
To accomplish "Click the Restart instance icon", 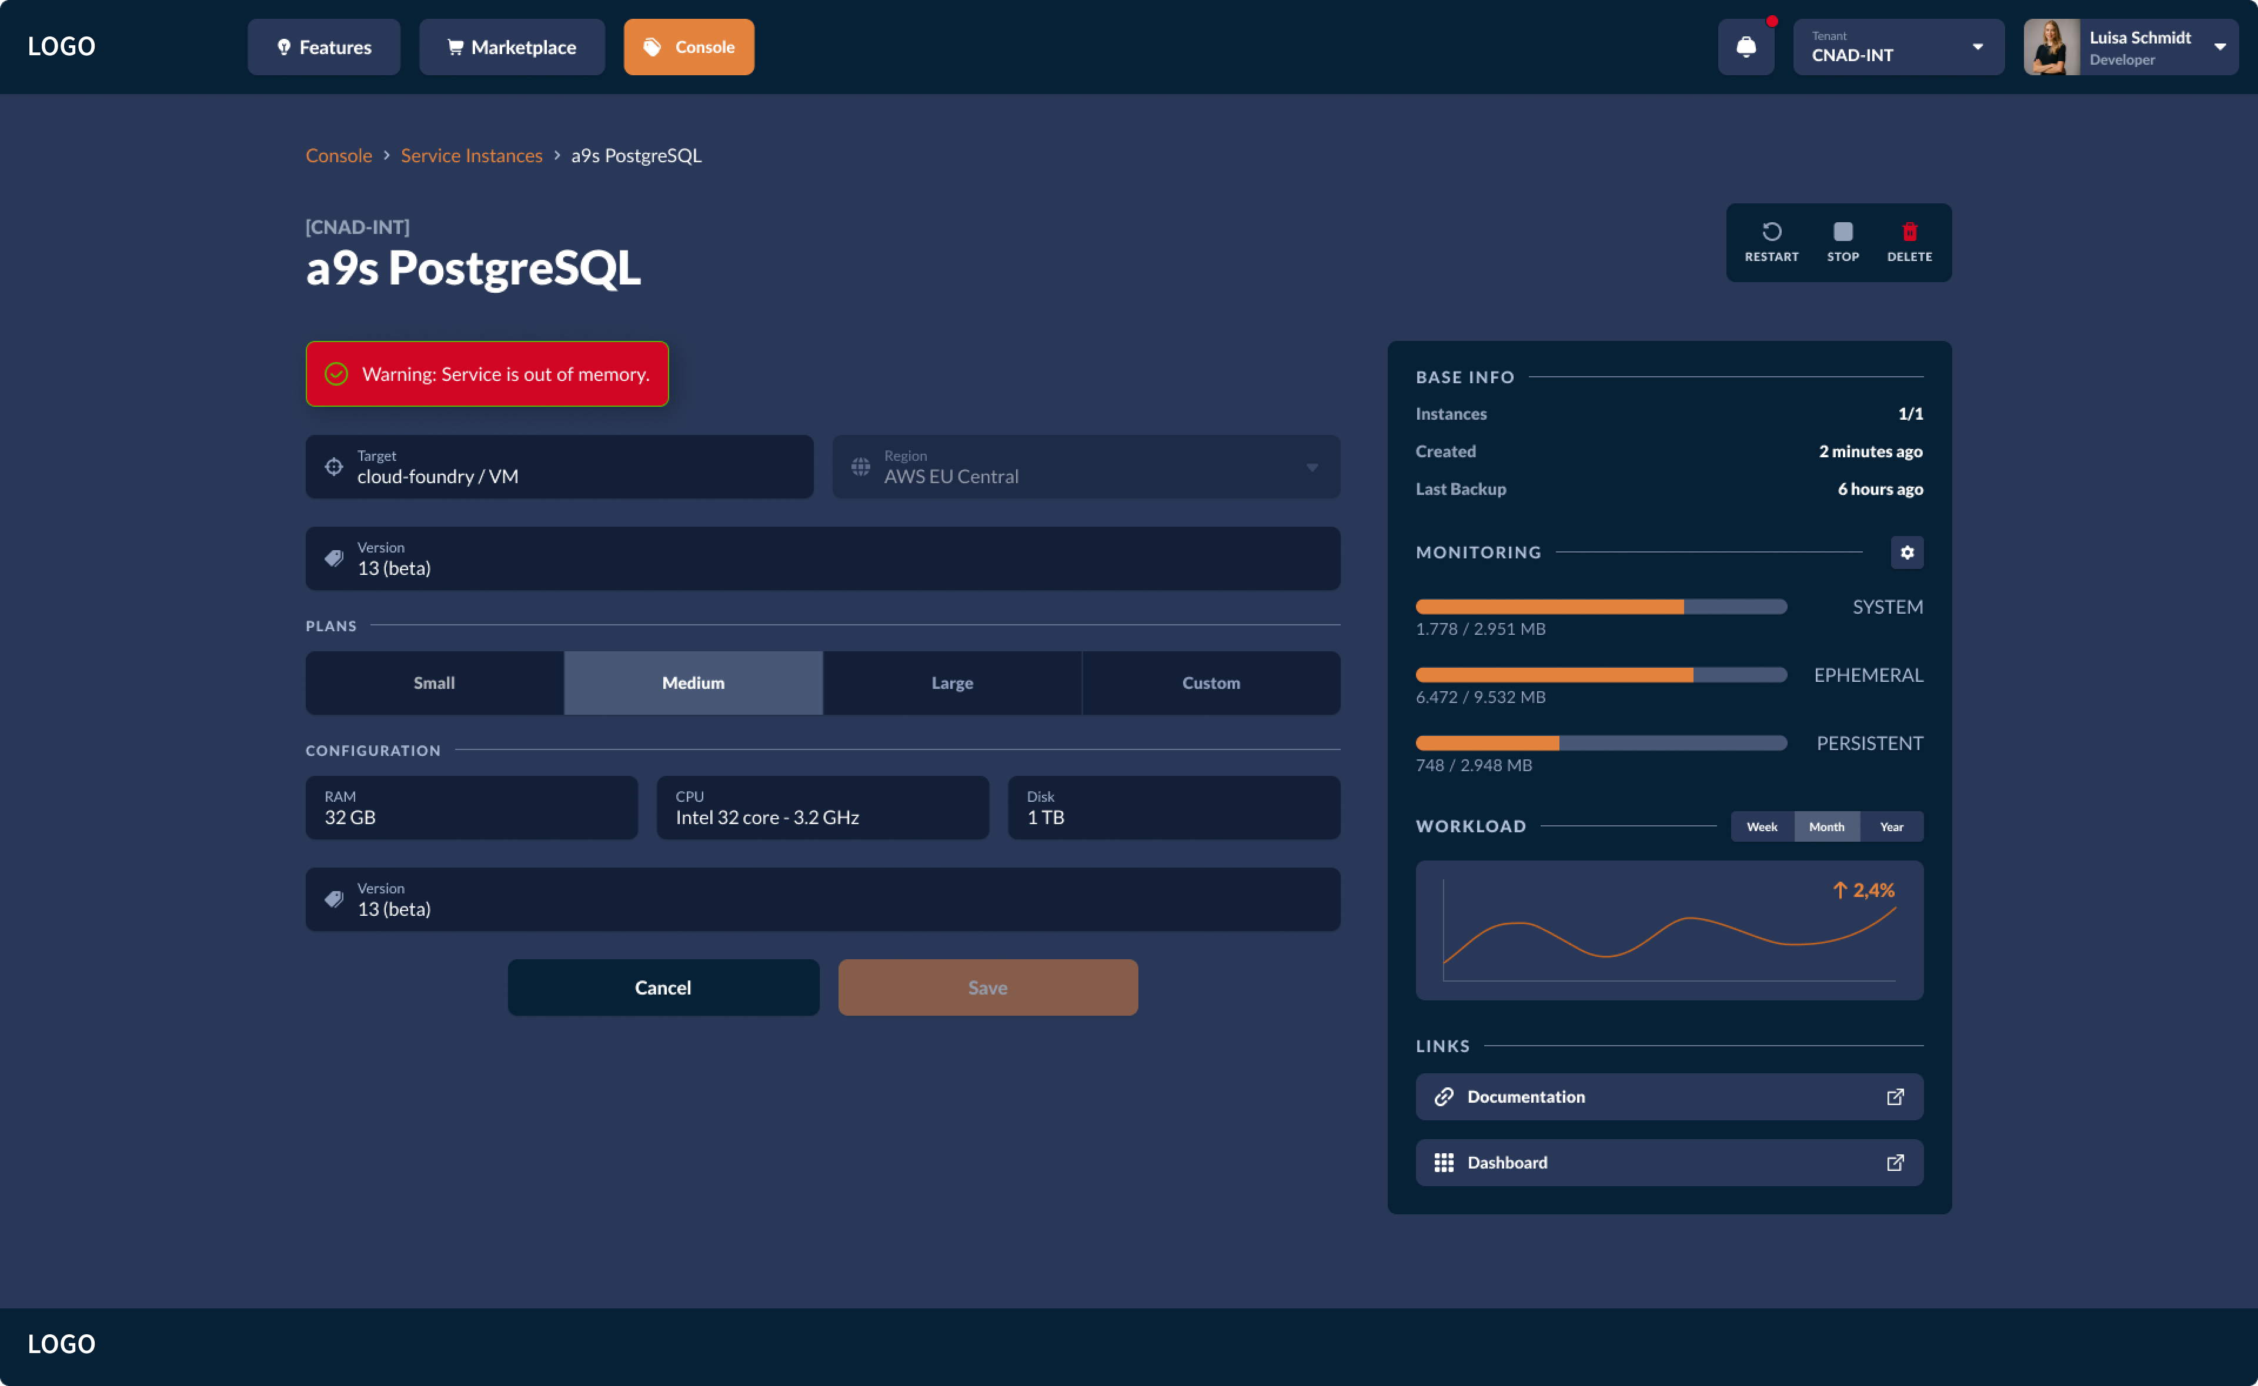I will [1771, 231].
